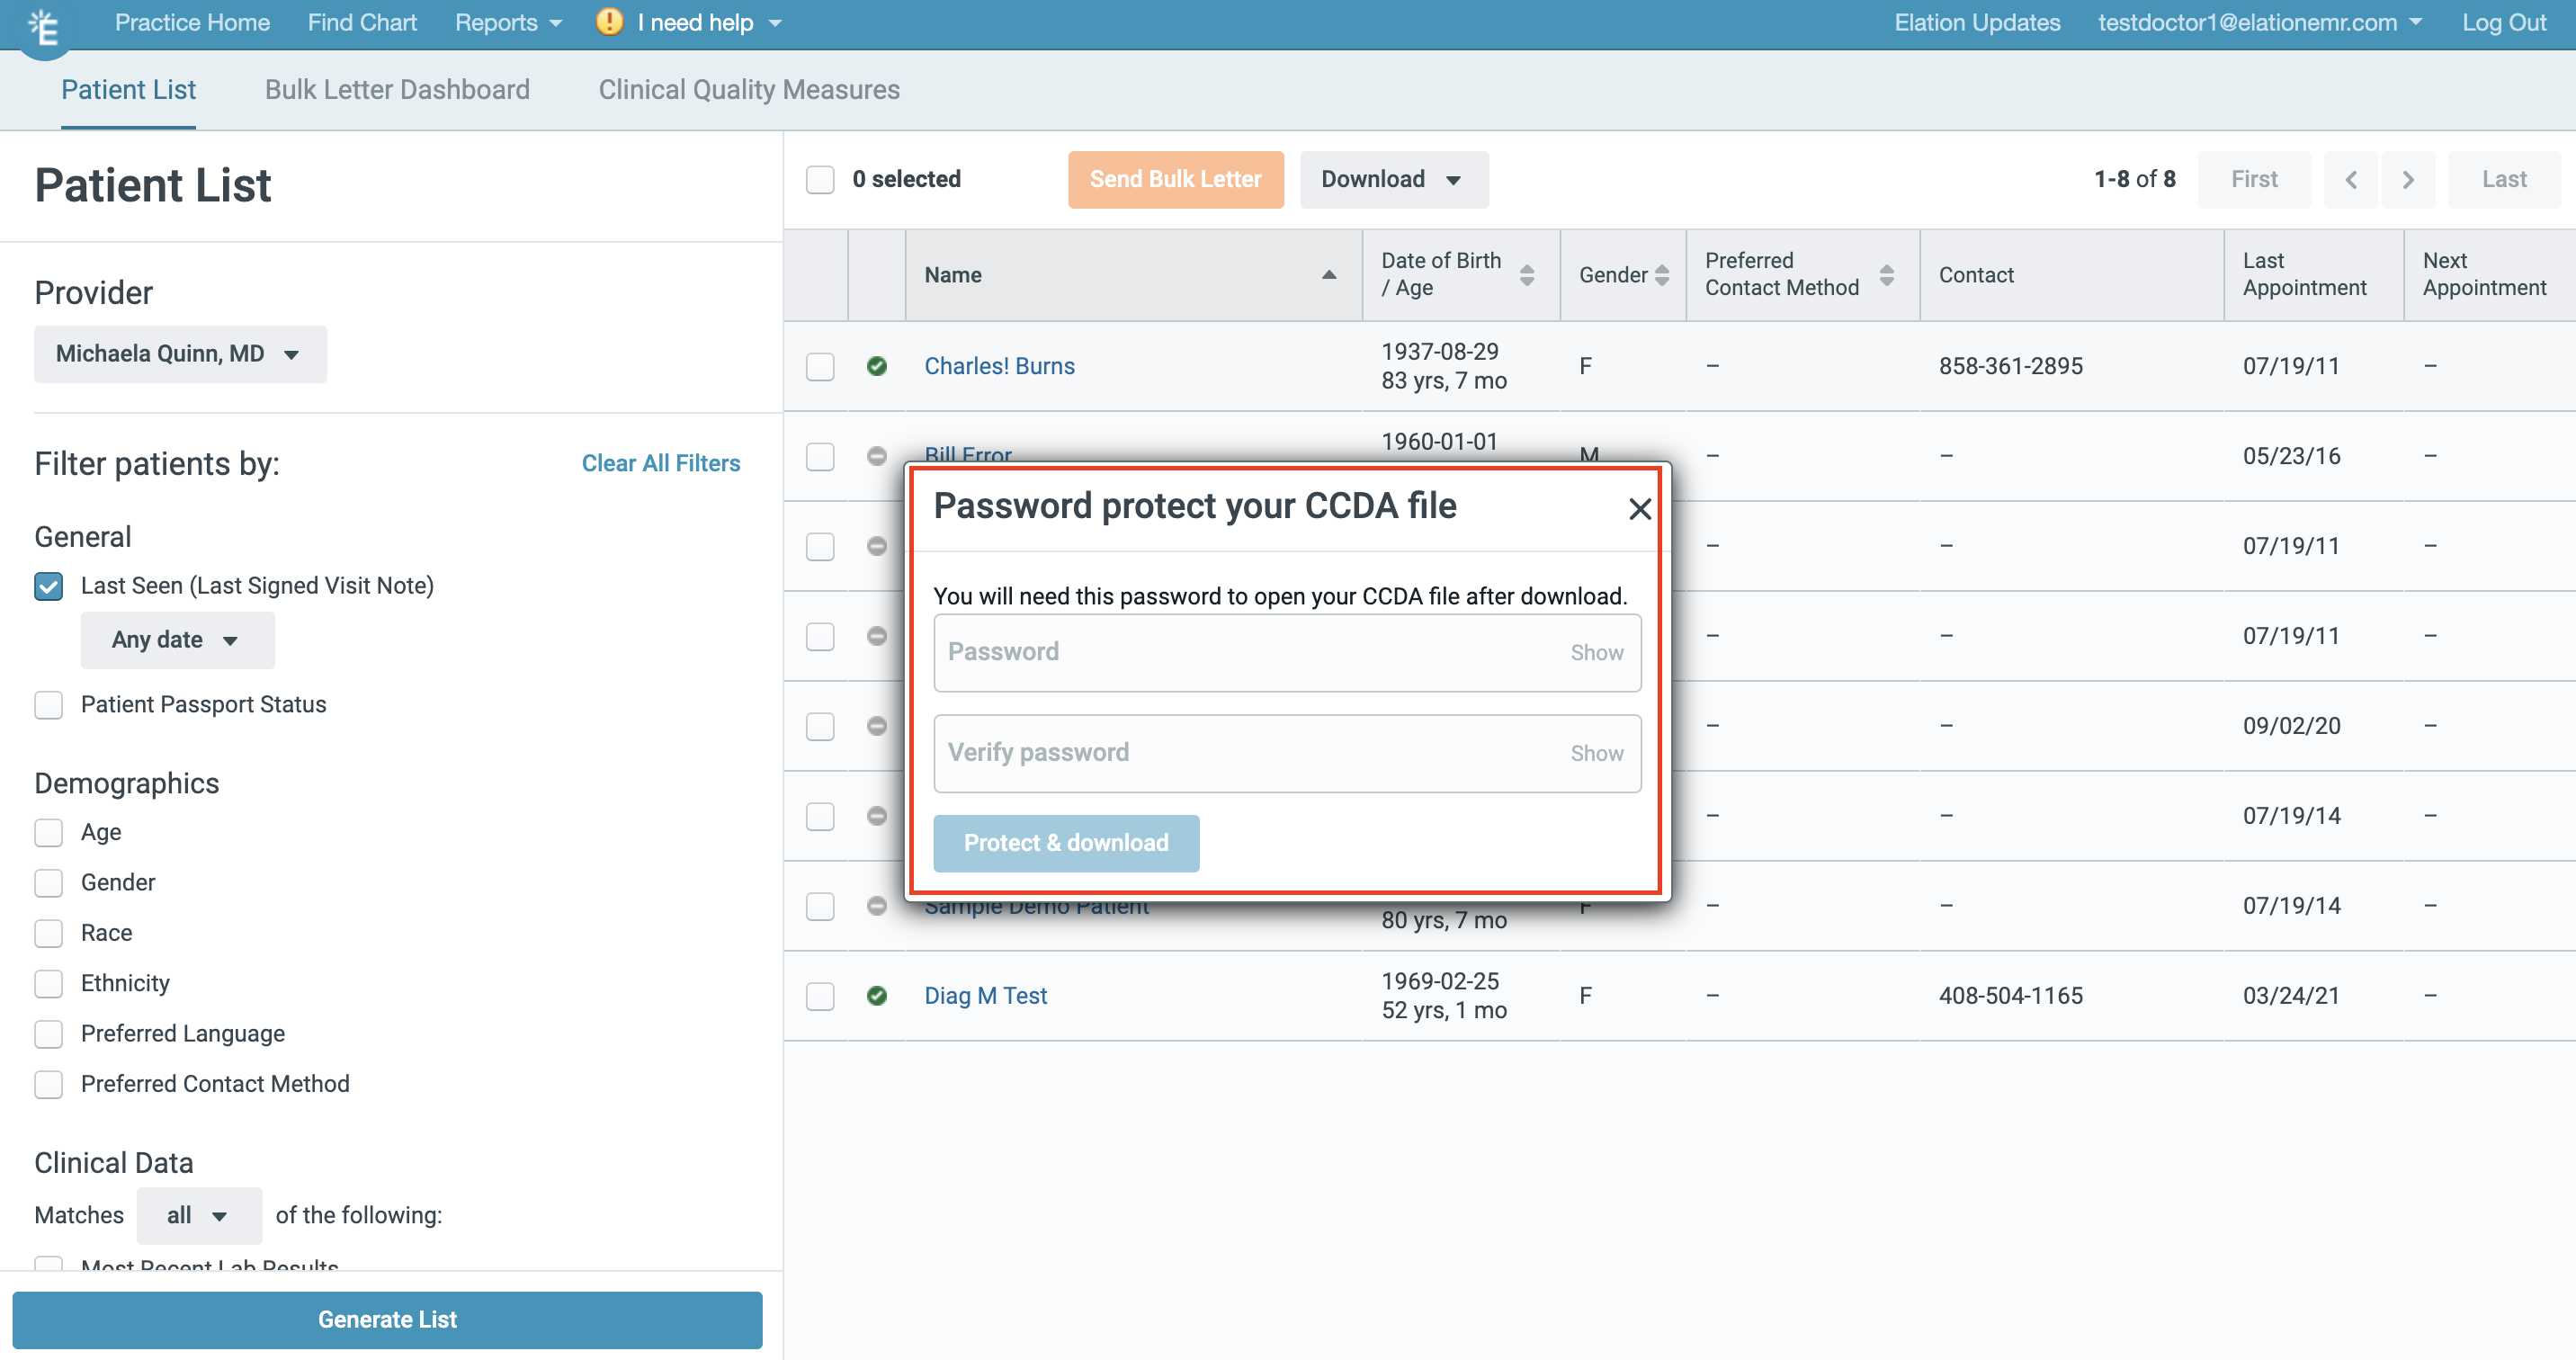Click the Protect & download button
The height and width of the screenshot is (1360, 2576).
(1065, 843)
